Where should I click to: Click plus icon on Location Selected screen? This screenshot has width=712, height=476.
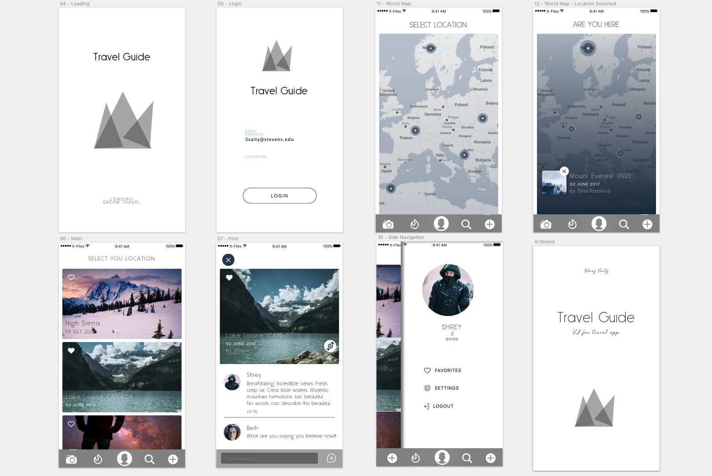click(x=647, y=224)
